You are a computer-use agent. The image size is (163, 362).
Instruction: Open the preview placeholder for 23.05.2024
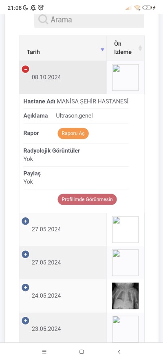click(126, 329)
